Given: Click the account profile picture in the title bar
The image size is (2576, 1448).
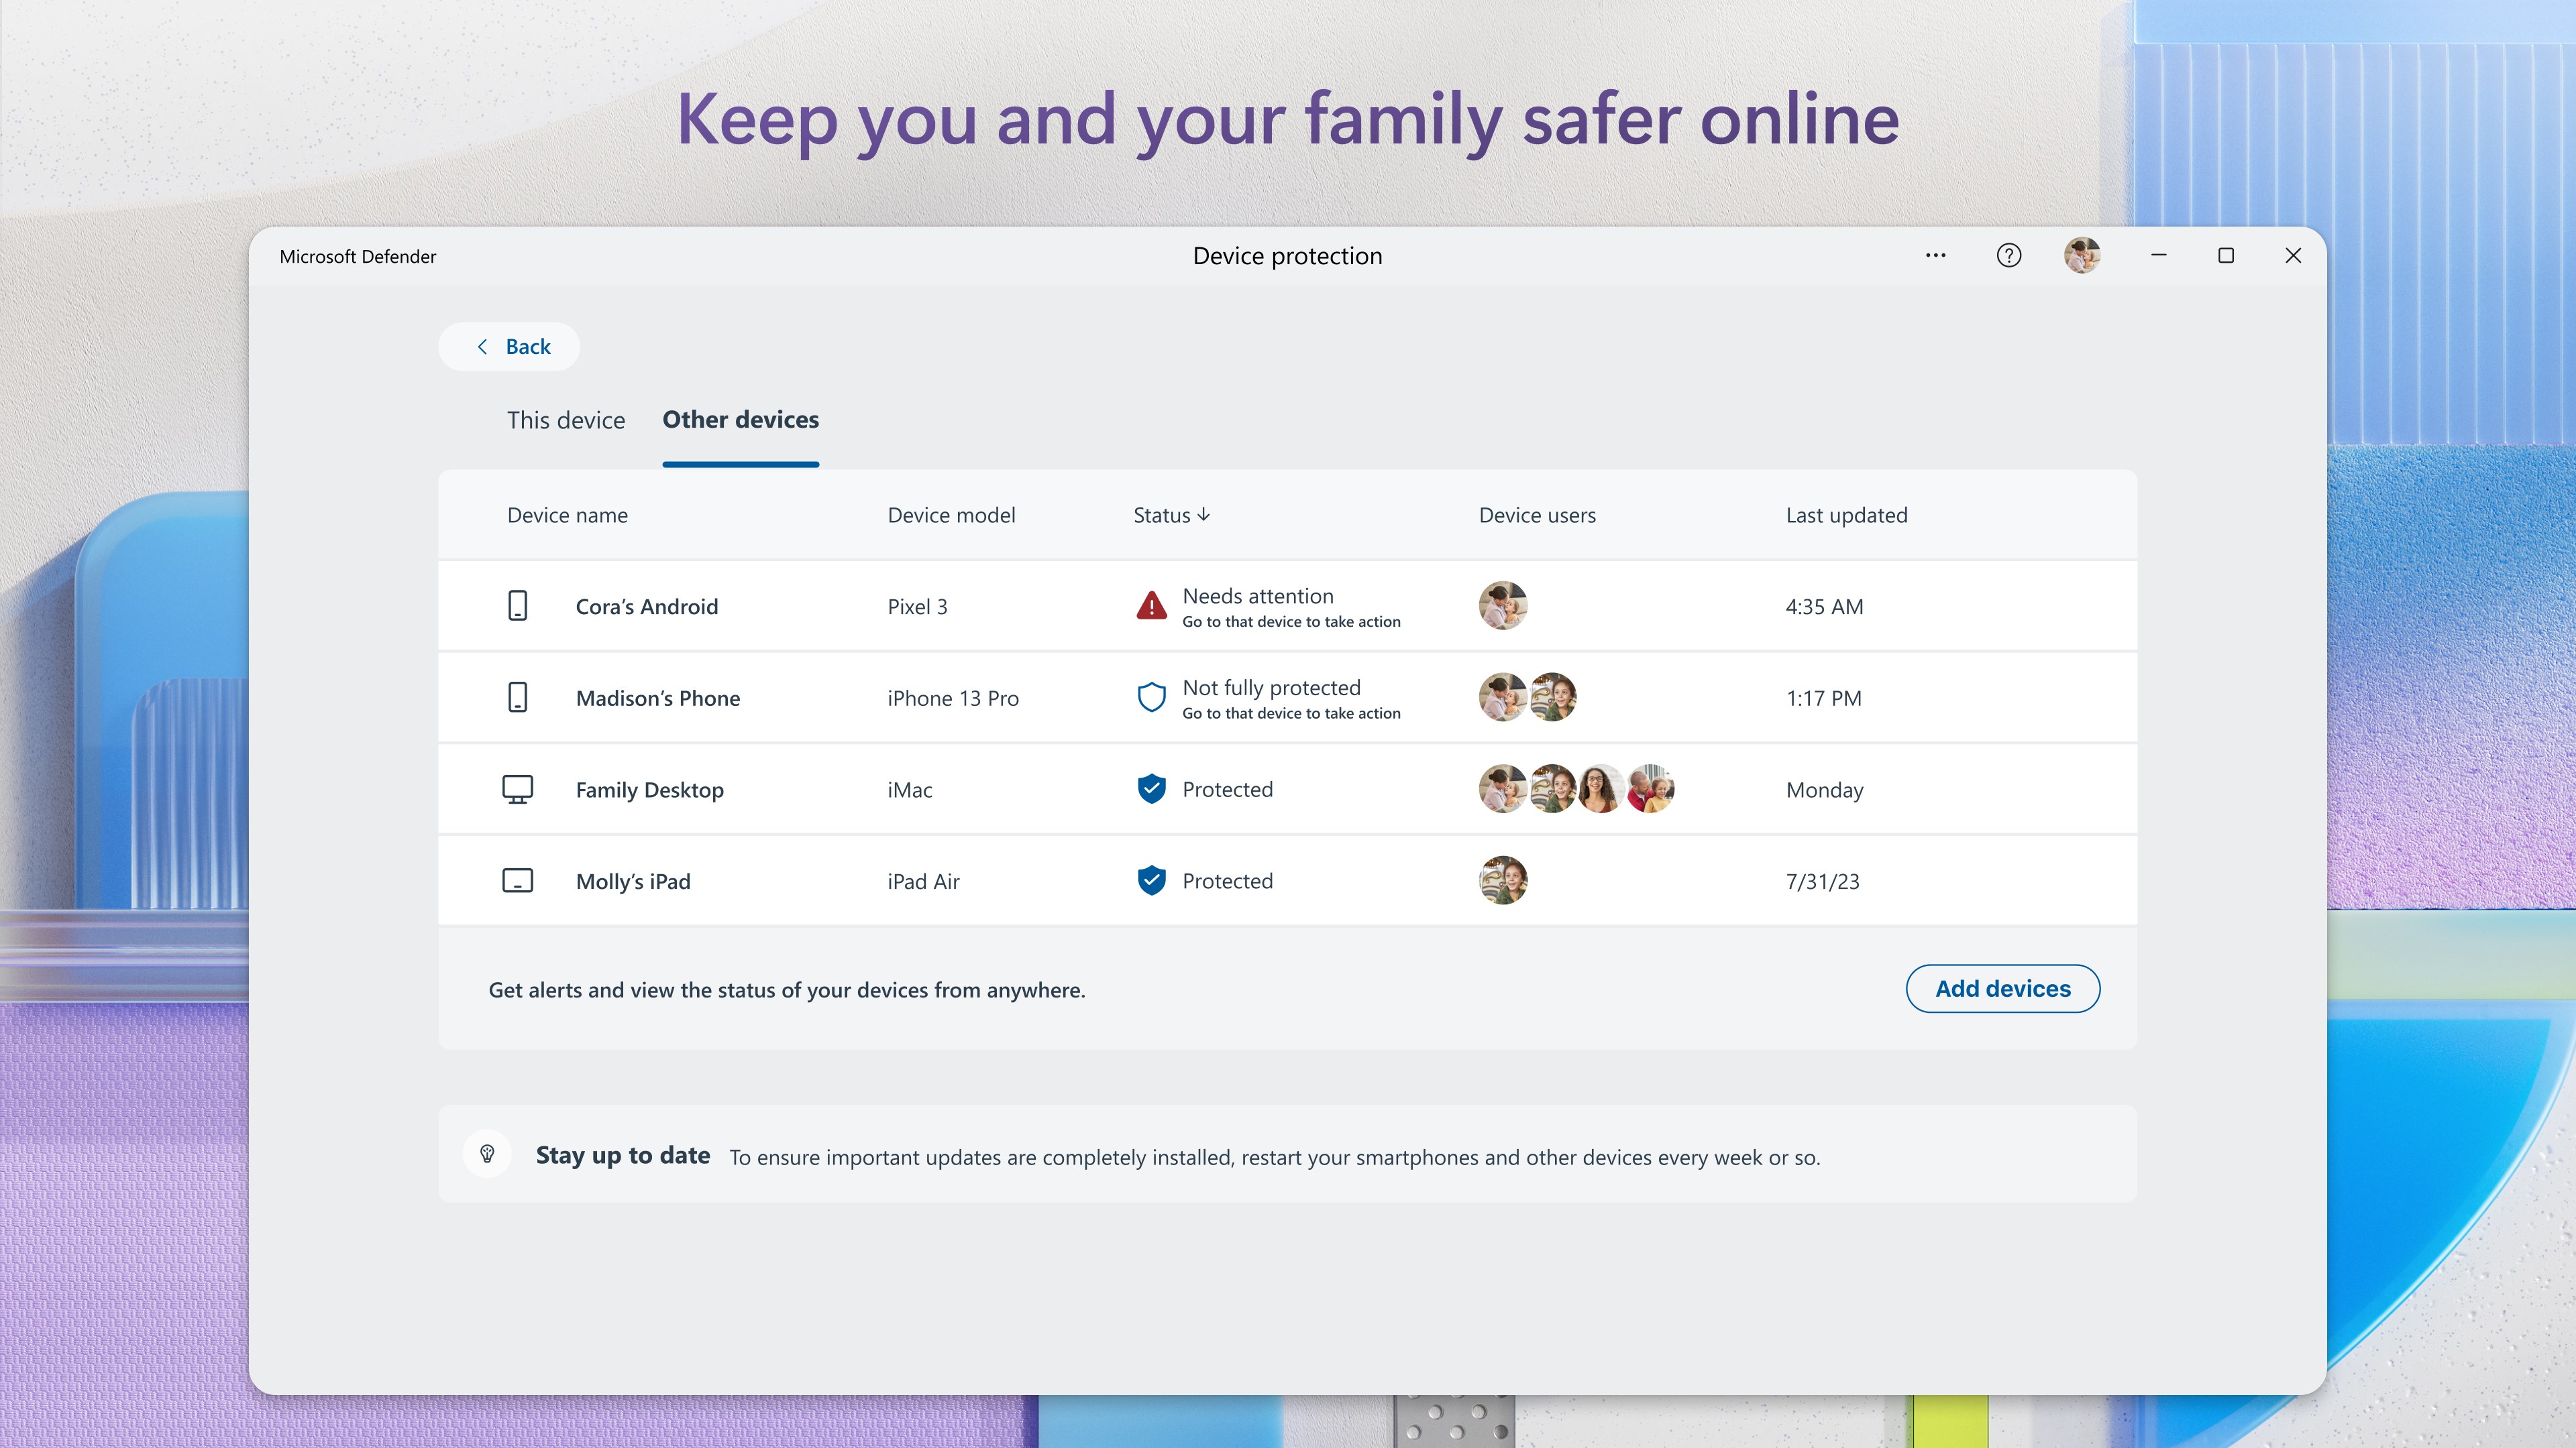Looking at the screenshot, I should [x=2083, y=256].
